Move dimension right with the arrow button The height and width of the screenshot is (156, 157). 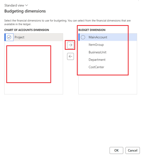click(70, 45)
